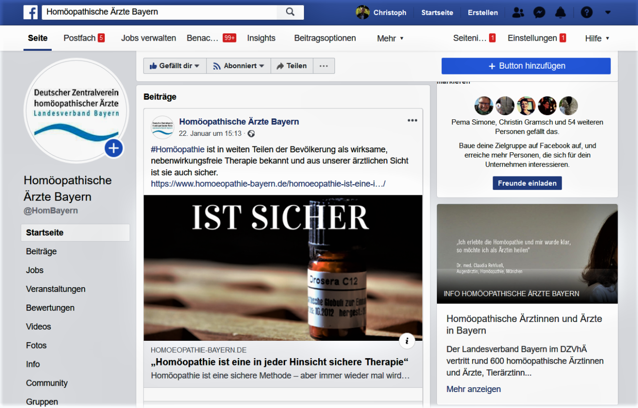Select Jobs in the left sidebar

(x=35, y=270)
